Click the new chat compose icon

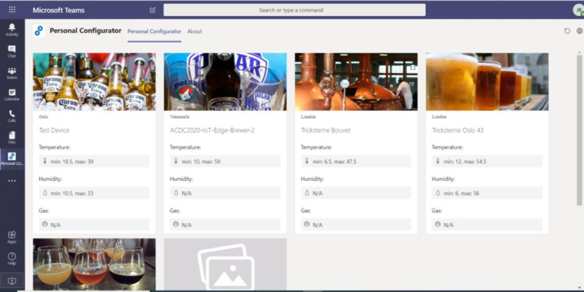point(153,10)
